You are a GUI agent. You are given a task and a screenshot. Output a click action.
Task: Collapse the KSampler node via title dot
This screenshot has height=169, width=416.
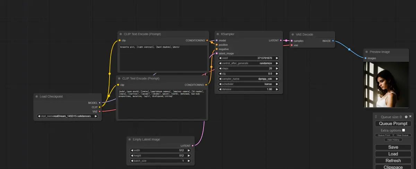(x=218, y=34)
